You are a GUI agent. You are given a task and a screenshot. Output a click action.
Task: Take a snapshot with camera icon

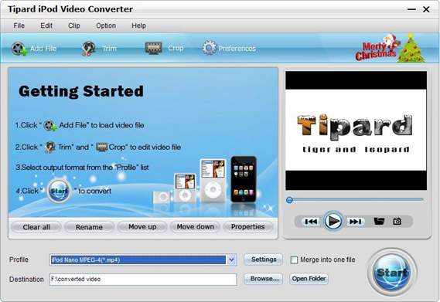coord(397,222)
